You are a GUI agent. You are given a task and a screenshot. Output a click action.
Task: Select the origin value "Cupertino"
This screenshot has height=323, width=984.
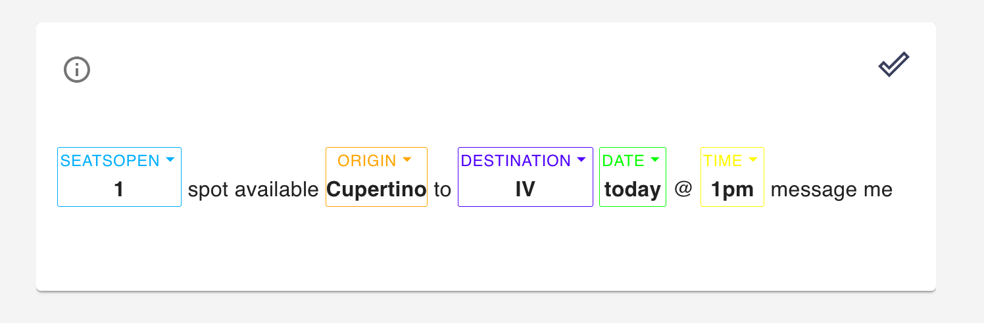[376, 190]
